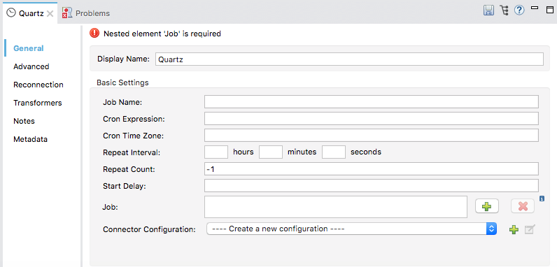Add a Job with green plus button
This screenshot has width=557, height=267.
[x=487, y=206]
